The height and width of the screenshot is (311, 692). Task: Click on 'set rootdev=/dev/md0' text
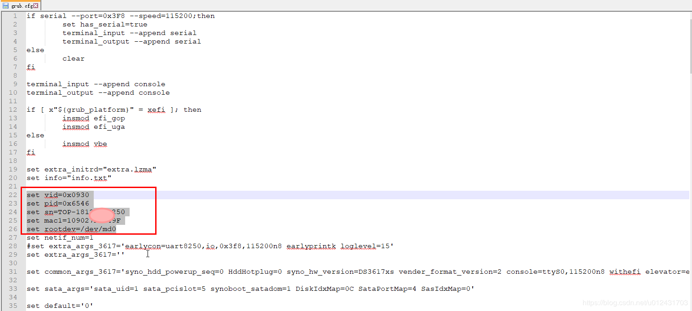71,229
